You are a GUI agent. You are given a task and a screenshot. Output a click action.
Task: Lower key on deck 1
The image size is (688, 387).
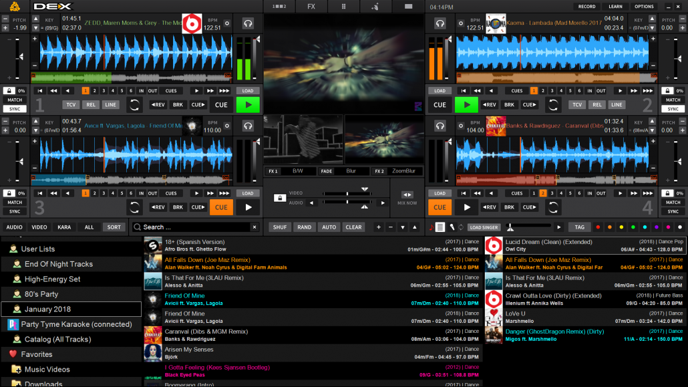[x=36, y=27]
